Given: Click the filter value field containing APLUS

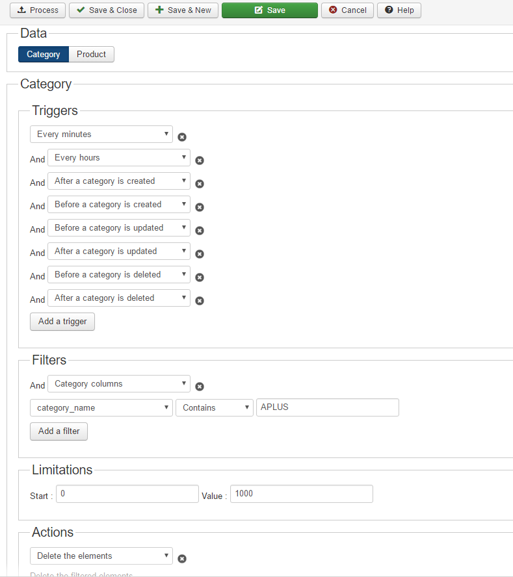Looking at the screenshot, I should [327, 407].
